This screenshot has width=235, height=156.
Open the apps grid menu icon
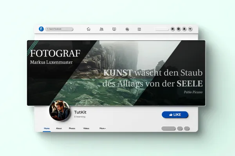(x=173, y=29)
